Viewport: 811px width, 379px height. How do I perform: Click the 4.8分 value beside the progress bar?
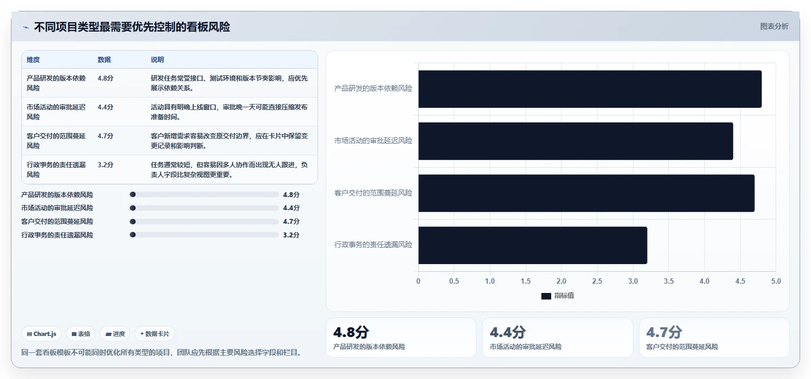tap(291, 194)
